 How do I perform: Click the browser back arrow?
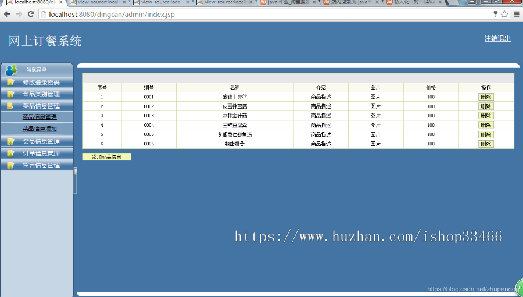[x=7, y=15]
